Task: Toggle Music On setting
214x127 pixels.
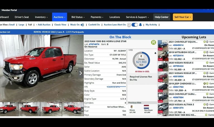Action: [75, 25]
